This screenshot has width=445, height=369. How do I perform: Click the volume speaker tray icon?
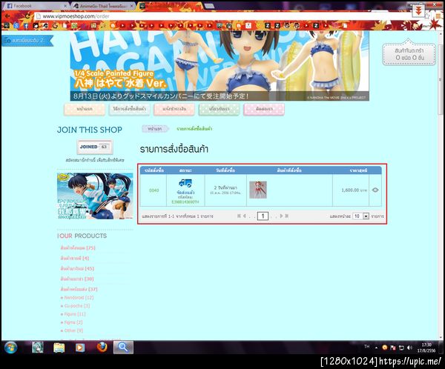coord(409,348)
